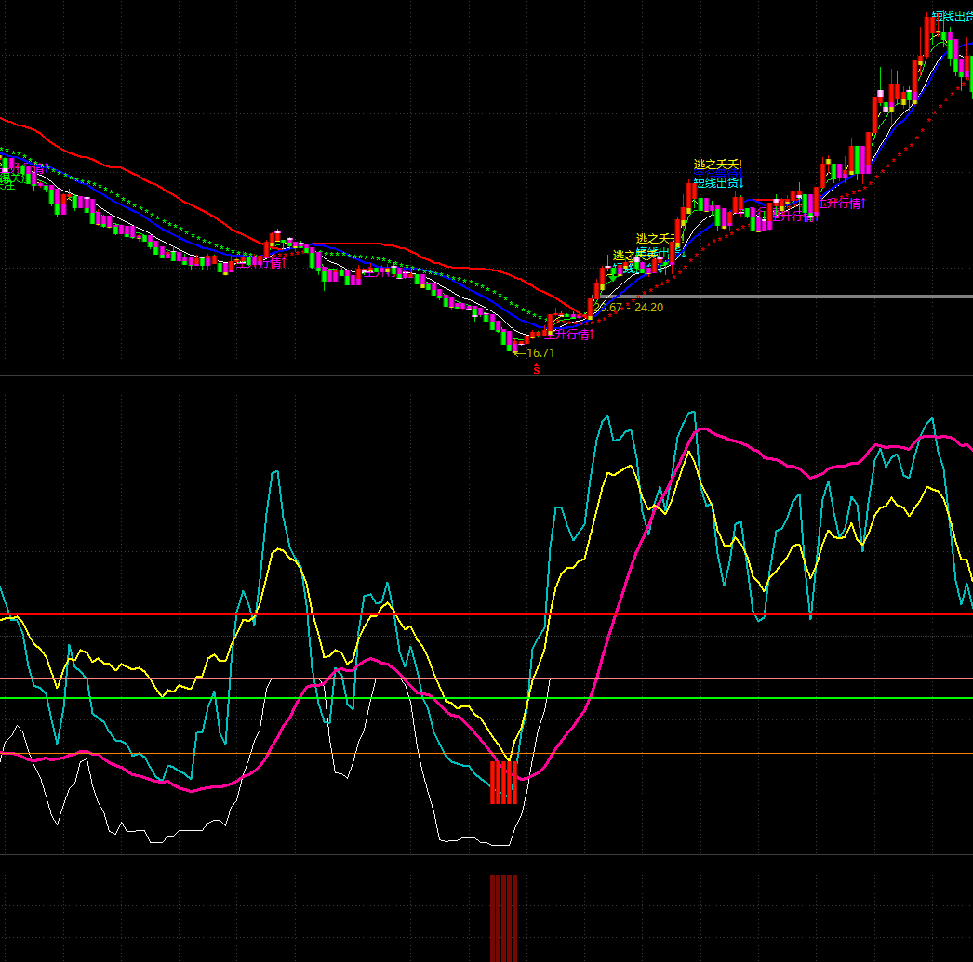Select the 23.67 - 24.20 price range text
This screenshot has height=962, width=973.
(x=628, y=308)
